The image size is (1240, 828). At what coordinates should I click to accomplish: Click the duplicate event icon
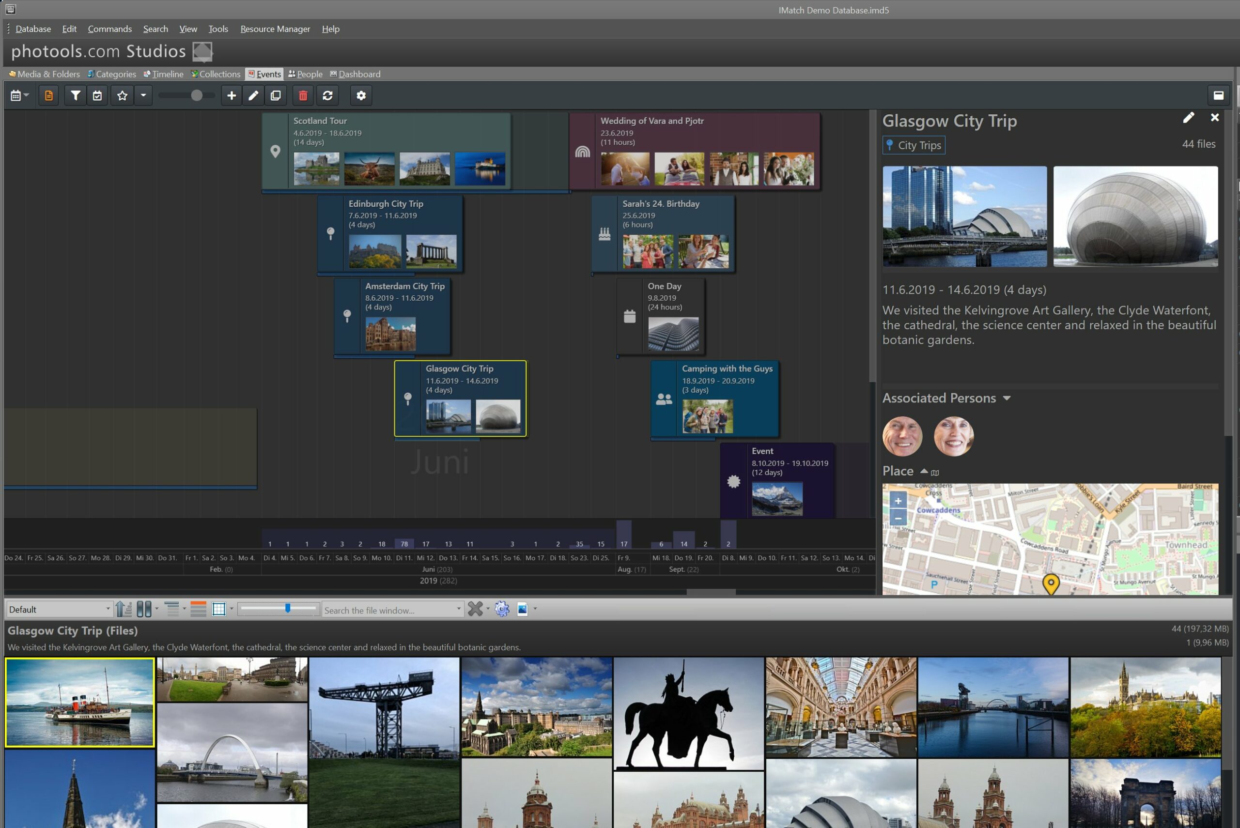[x=277, y=95]
